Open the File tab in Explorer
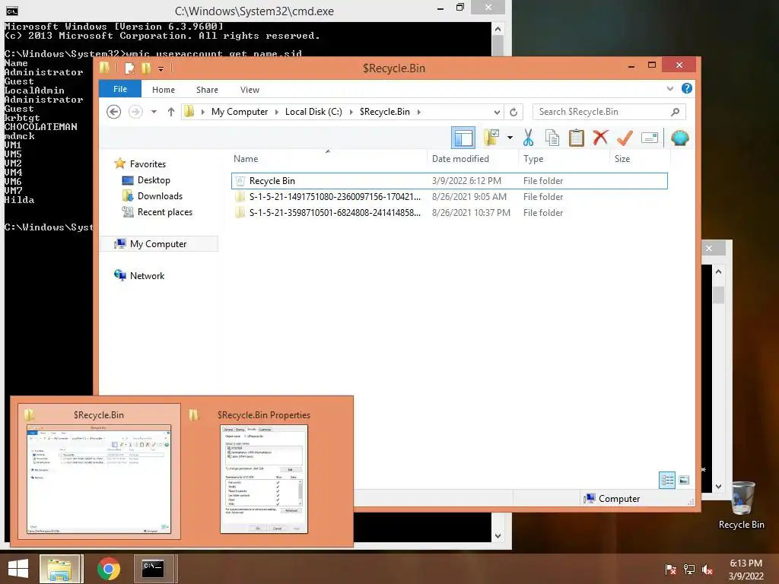This screenshot has width=779, height=584. 120,90
